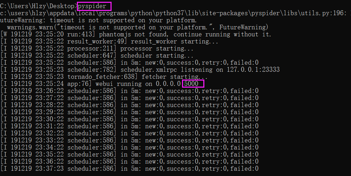Click the 23:25:22 scheduler:586 stats line
Viewport: 351px width, 176px height.
(130, 63)
